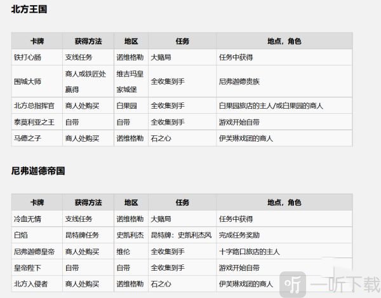Select the card name '北方总指挥官'

click(x=34, y=105)
